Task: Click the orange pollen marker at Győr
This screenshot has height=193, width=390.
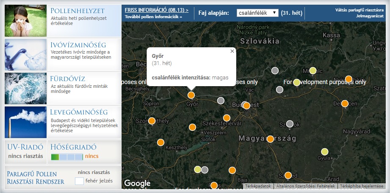Action: click(191, 95)
